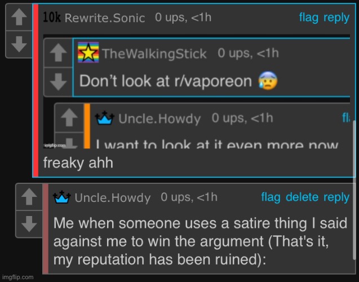The width and height of the screenshot is (359, 282).
Task: Delete Uncle.Howdy's bottom comment
Action: coord(302,197)
